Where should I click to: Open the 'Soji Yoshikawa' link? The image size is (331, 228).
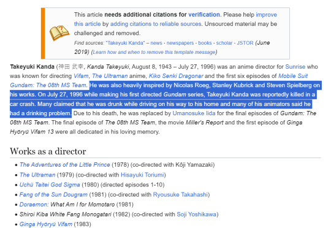click(x=196, y=215)
